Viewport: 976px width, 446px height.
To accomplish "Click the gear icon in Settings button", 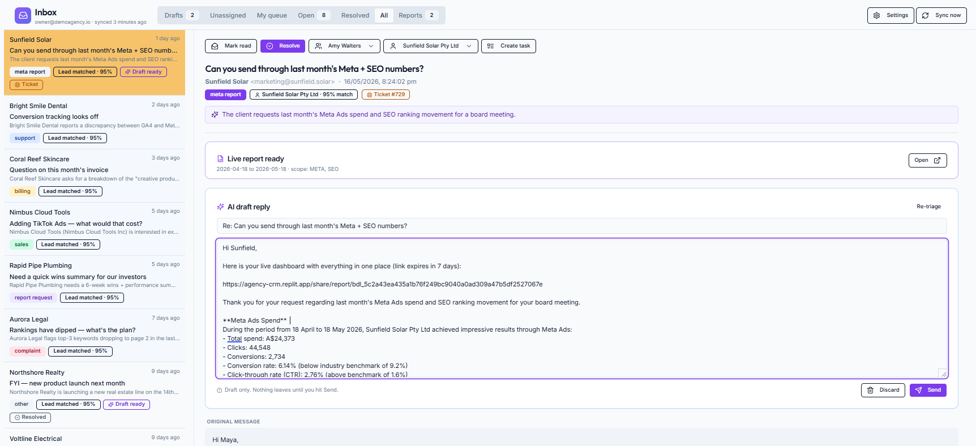I will 876,15.
